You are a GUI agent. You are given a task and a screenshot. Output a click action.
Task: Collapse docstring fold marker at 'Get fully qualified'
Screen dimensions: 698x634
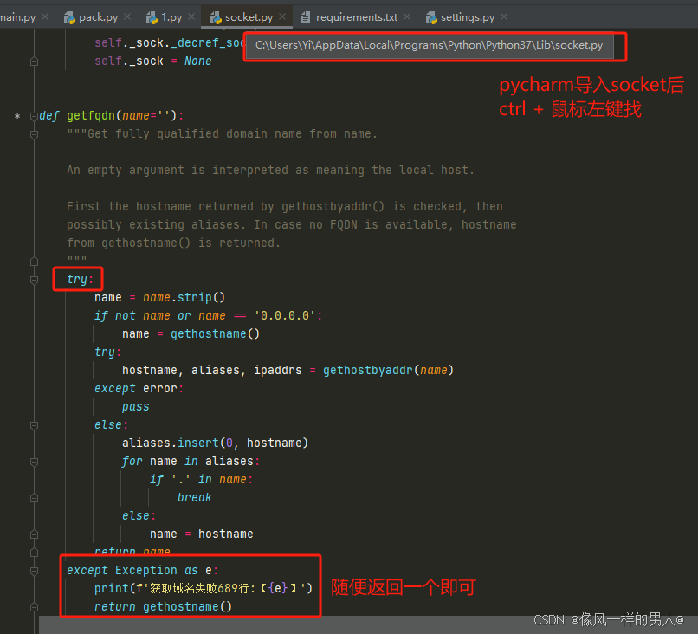34,134
